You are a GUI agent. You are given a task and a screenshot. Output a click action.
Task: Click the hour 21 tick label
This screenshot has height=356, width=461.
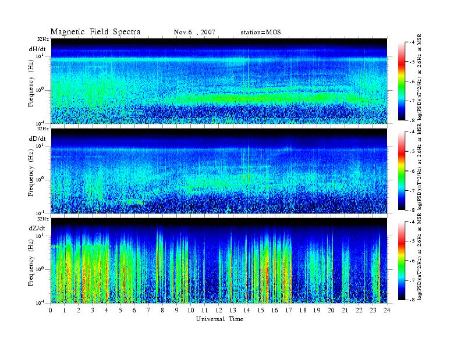[345, 311]
